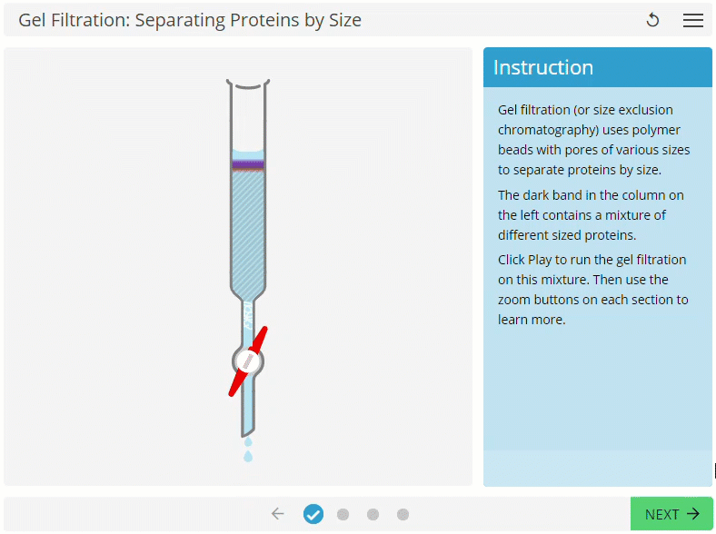The image size is (716, 534).
Task: Click the white stopcock hub circle
Action: tap(248, 361)
